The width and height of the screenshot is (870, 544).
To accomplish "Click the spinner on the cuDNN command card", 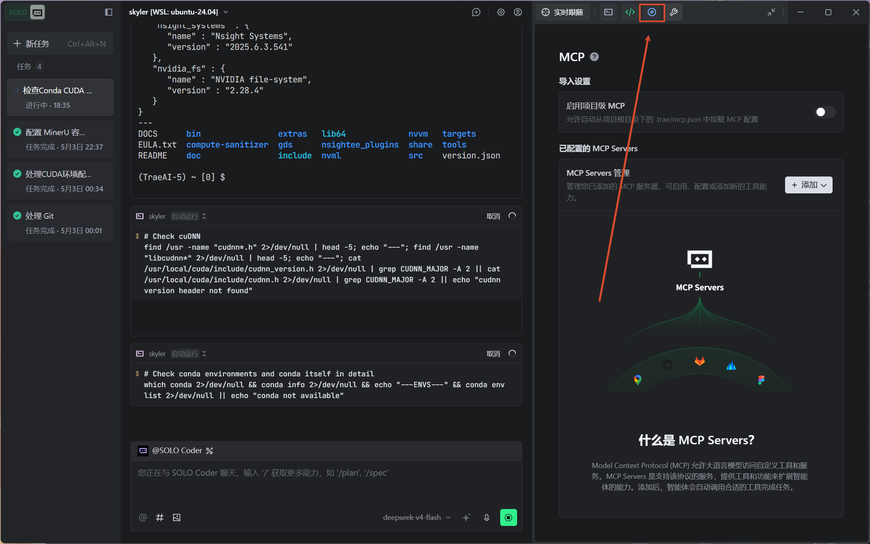I will point(512,216).
